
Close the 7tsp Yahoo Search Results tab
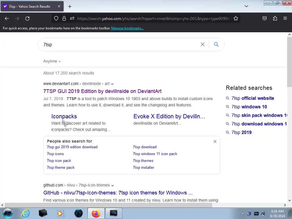coord(59,6)
